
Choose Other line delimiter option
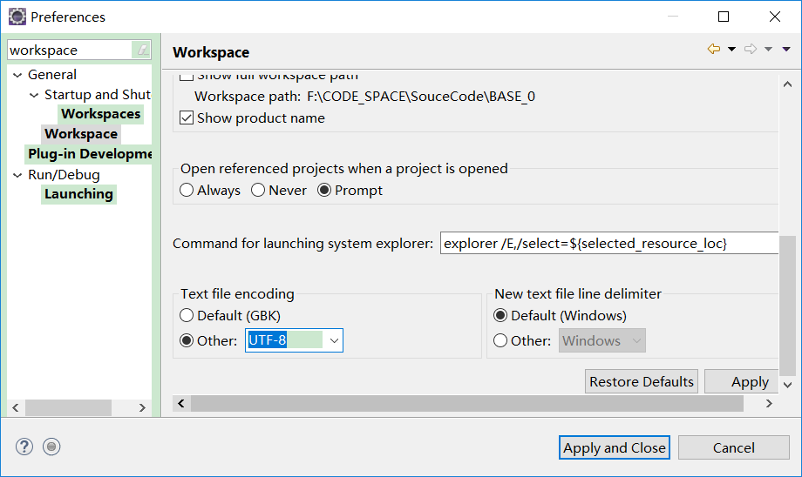point(500,340)
